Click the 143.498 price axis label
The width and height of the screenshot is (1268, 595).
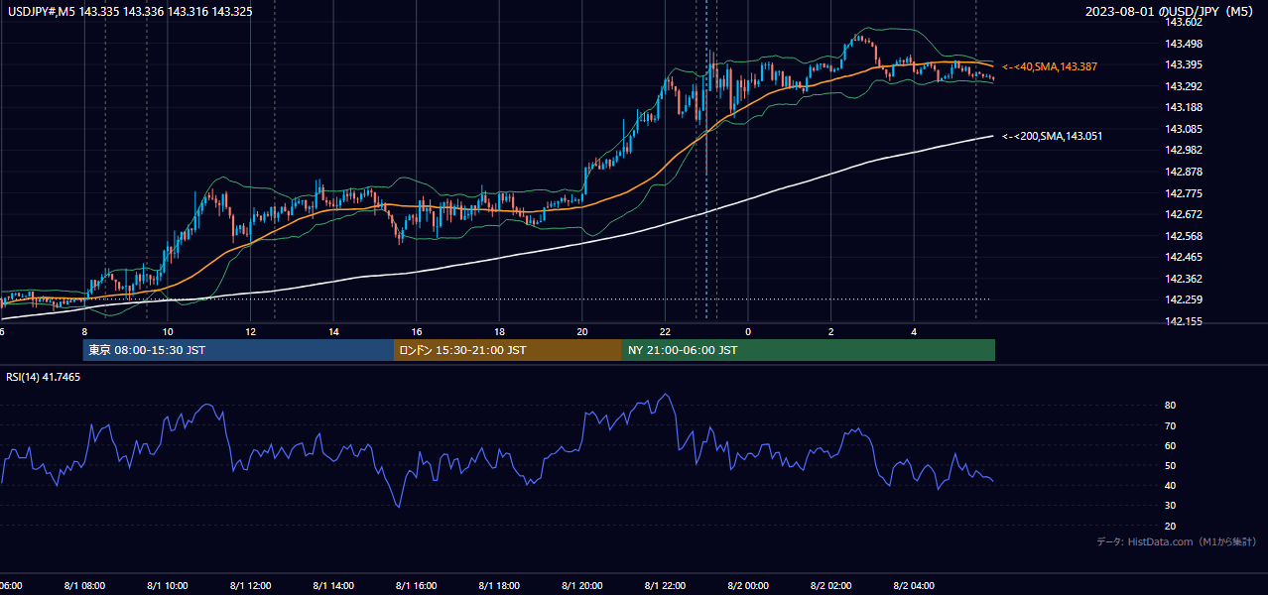[1185, 44]
